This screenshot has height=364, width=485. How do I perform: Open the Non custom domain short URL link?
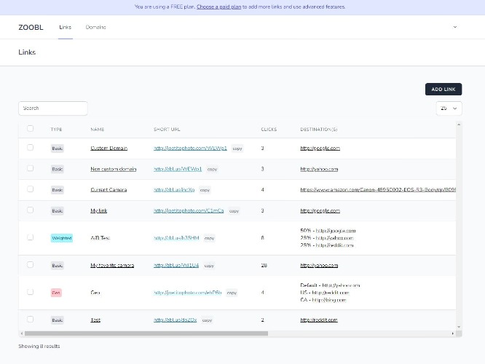[178, 169]
